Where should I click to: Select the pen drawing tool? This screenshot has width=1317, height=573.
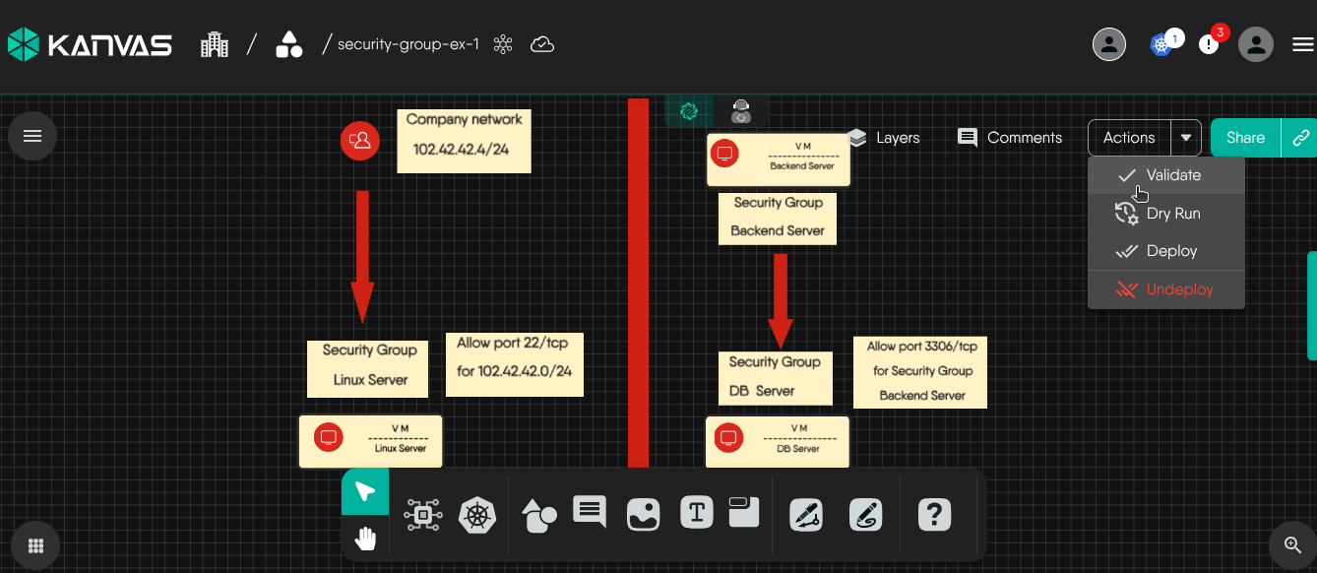coord(806,515)
